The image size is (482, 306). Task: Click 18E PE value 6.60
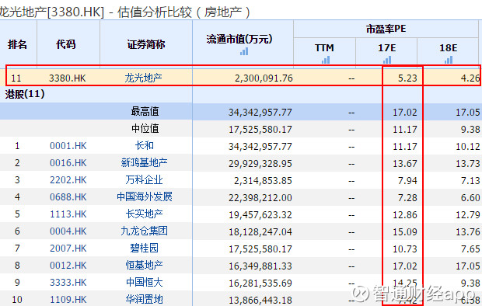pyautogui.click(x=470, y=197)
